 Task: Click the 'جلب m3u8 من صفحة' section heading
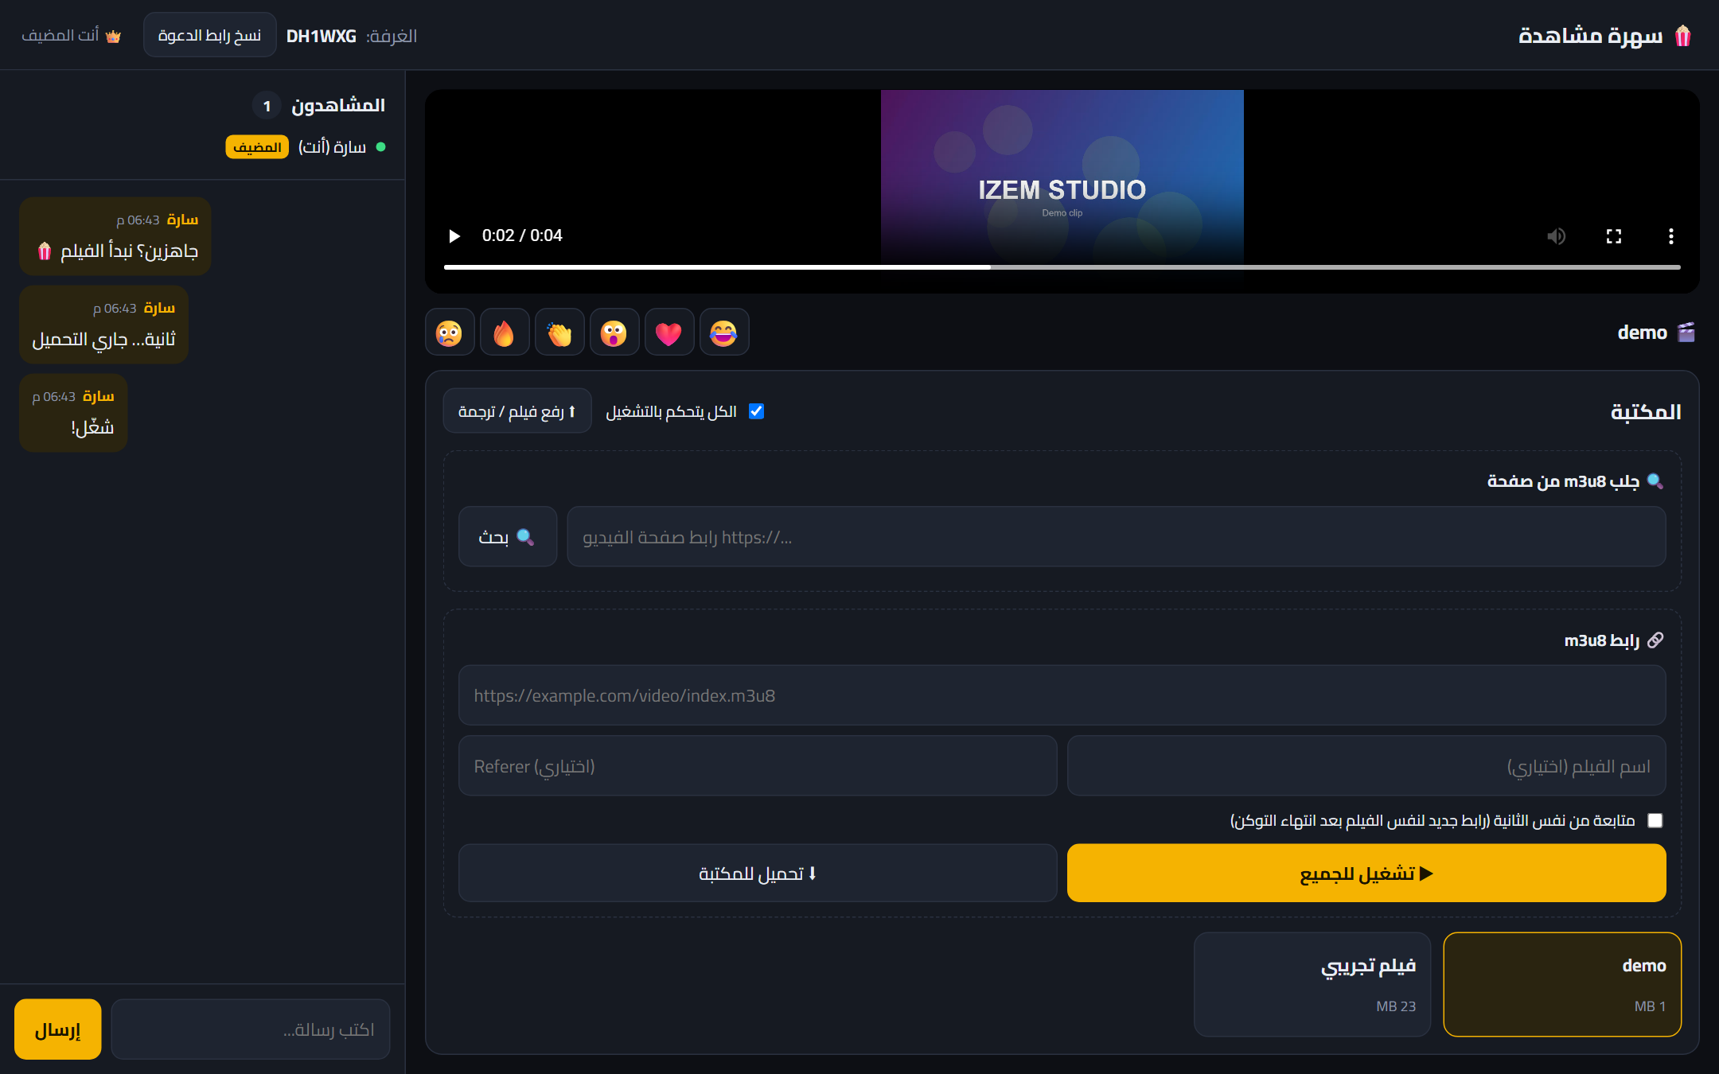pyautogui.click(x=1576, y=481)
